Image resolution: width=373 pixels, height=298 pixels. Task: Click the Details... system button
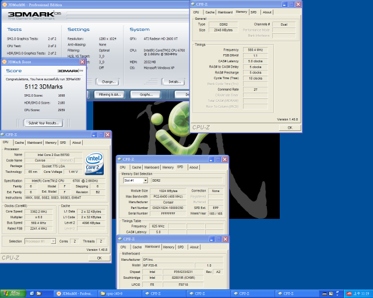tap(174, 81)
